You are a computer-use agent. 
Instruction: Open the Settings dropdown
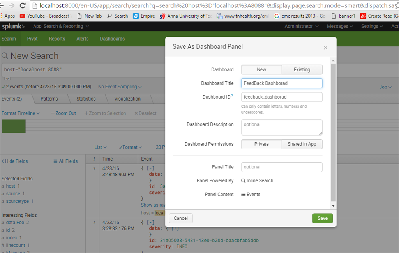pyautogui.click(x=372, y=26)
